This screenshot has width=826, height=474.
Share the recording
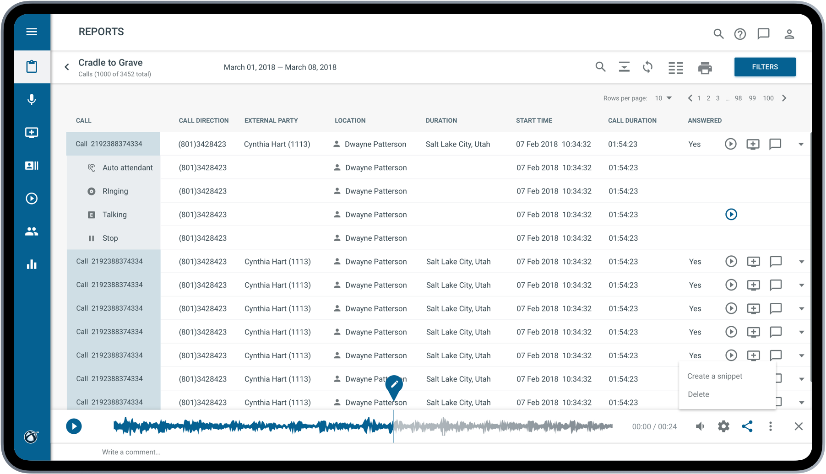click(747, 426)
